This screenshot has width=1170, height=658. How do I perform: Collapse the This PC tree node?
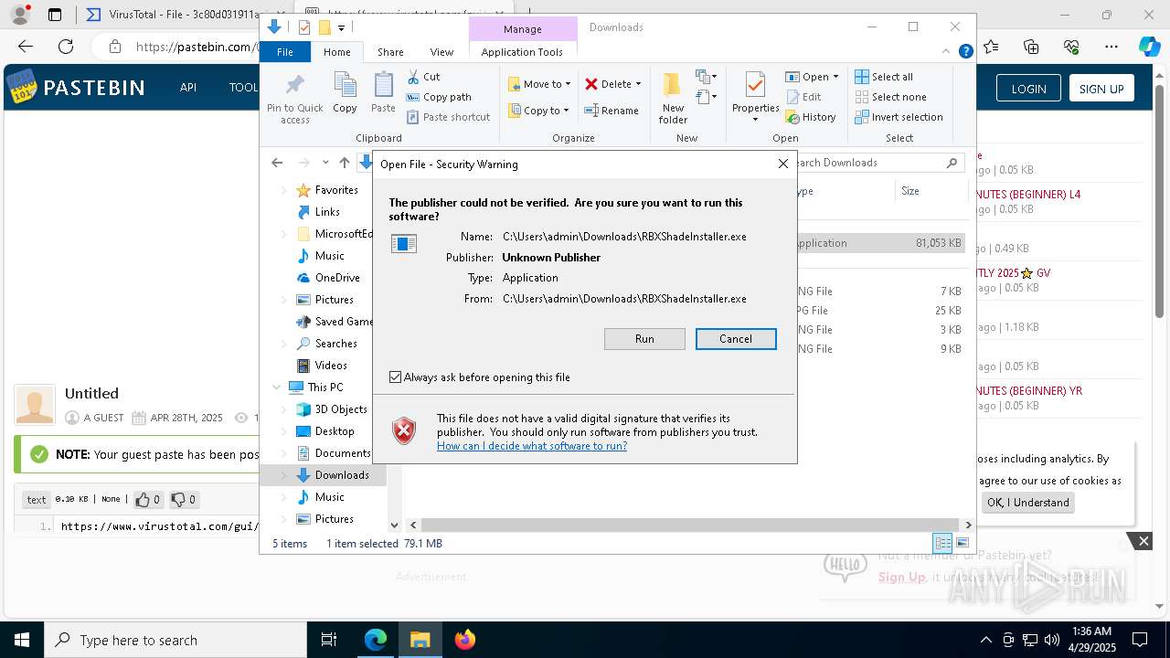(277, 387)
